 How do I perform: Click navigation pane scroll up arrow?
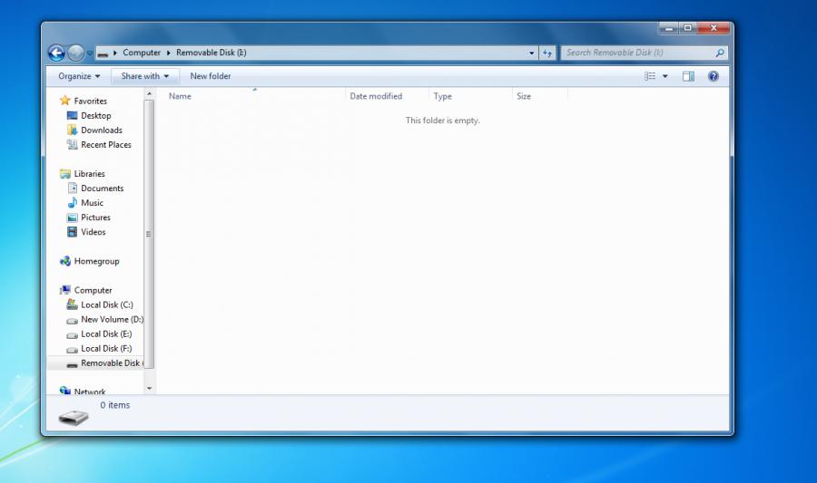coord(149,94)
